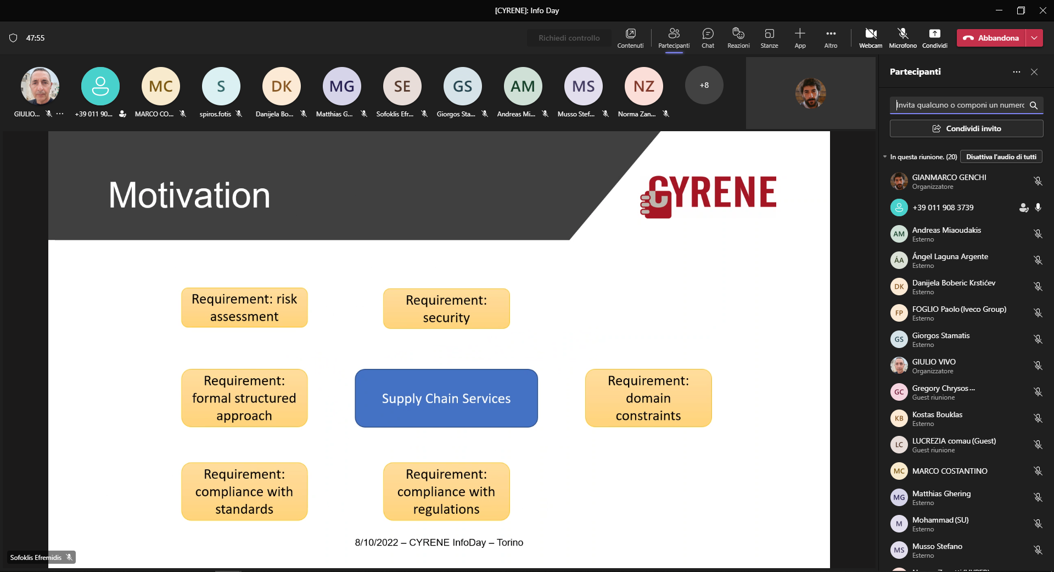Click mic icon for Kostas Bouklas
The height and width of the screenshot is (572, 1054).
(x=1038, y=418)
